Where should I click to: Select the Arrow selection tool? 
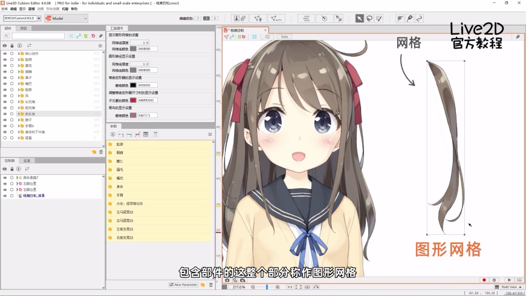coord(359,19)
